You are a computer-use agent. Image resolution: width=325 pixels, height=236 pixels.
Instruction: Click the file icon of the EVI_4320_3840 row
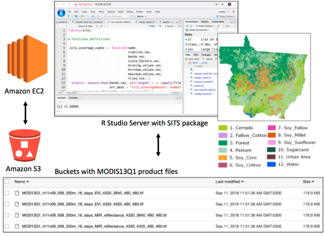pyautogui.click(x=17, y=193)
